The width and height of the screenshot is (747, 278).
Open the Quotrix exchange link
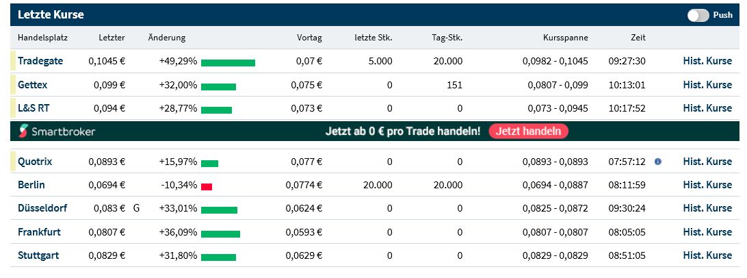click(x=35, y=162)
